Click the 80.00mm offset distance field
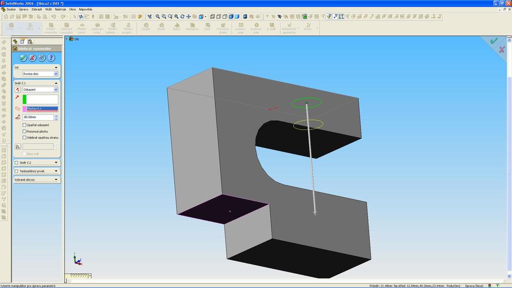The image size is (512, 288). tap(37, 117)
